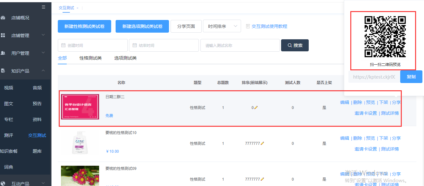Switch to the 选项测试类 tab
This screenshot has height=186, width=424.
point(125,58)
